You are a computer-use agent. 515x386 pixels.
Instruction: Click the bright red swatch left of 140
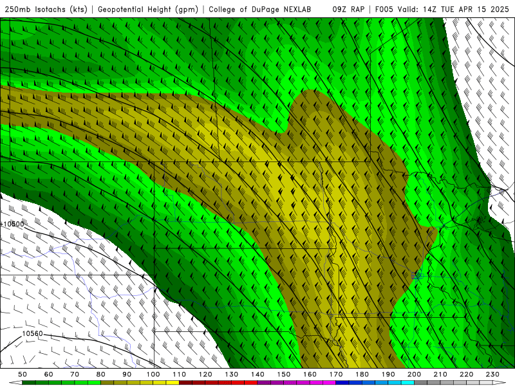[x=250, y=382]
